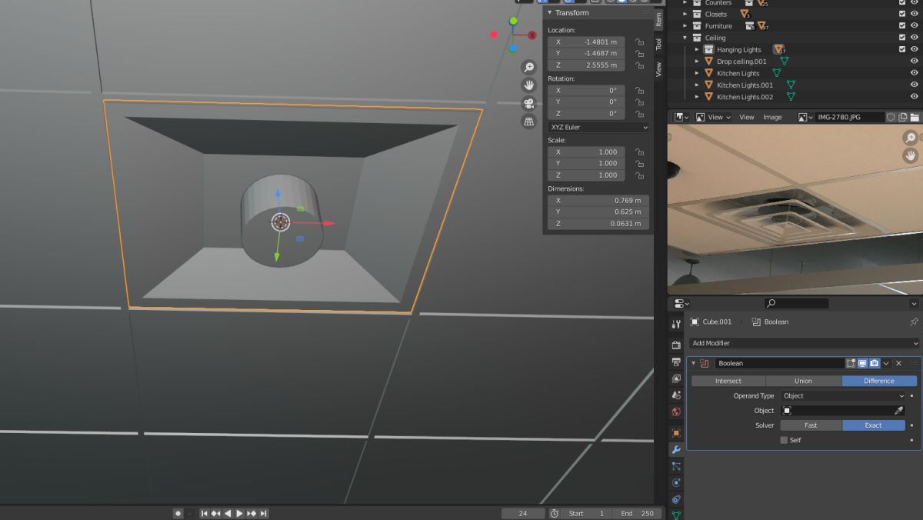Toggle Boolean modifier edit mode display
The image size is (923, 520).
(851, 363)
